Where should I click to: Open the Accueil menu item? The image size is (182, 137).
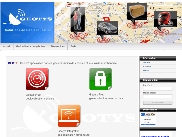pyautogui.click(x=7, y=46)
